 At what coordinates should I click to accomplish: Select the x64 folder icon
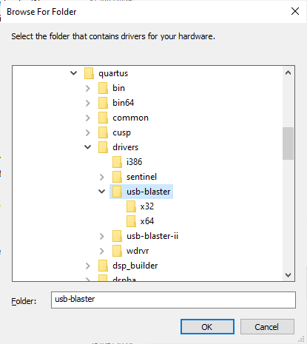tap(131, 221)
